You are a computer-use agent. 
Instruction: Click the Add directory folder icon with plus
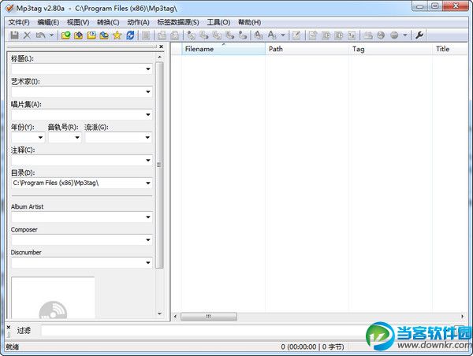[x=78, y=35]
